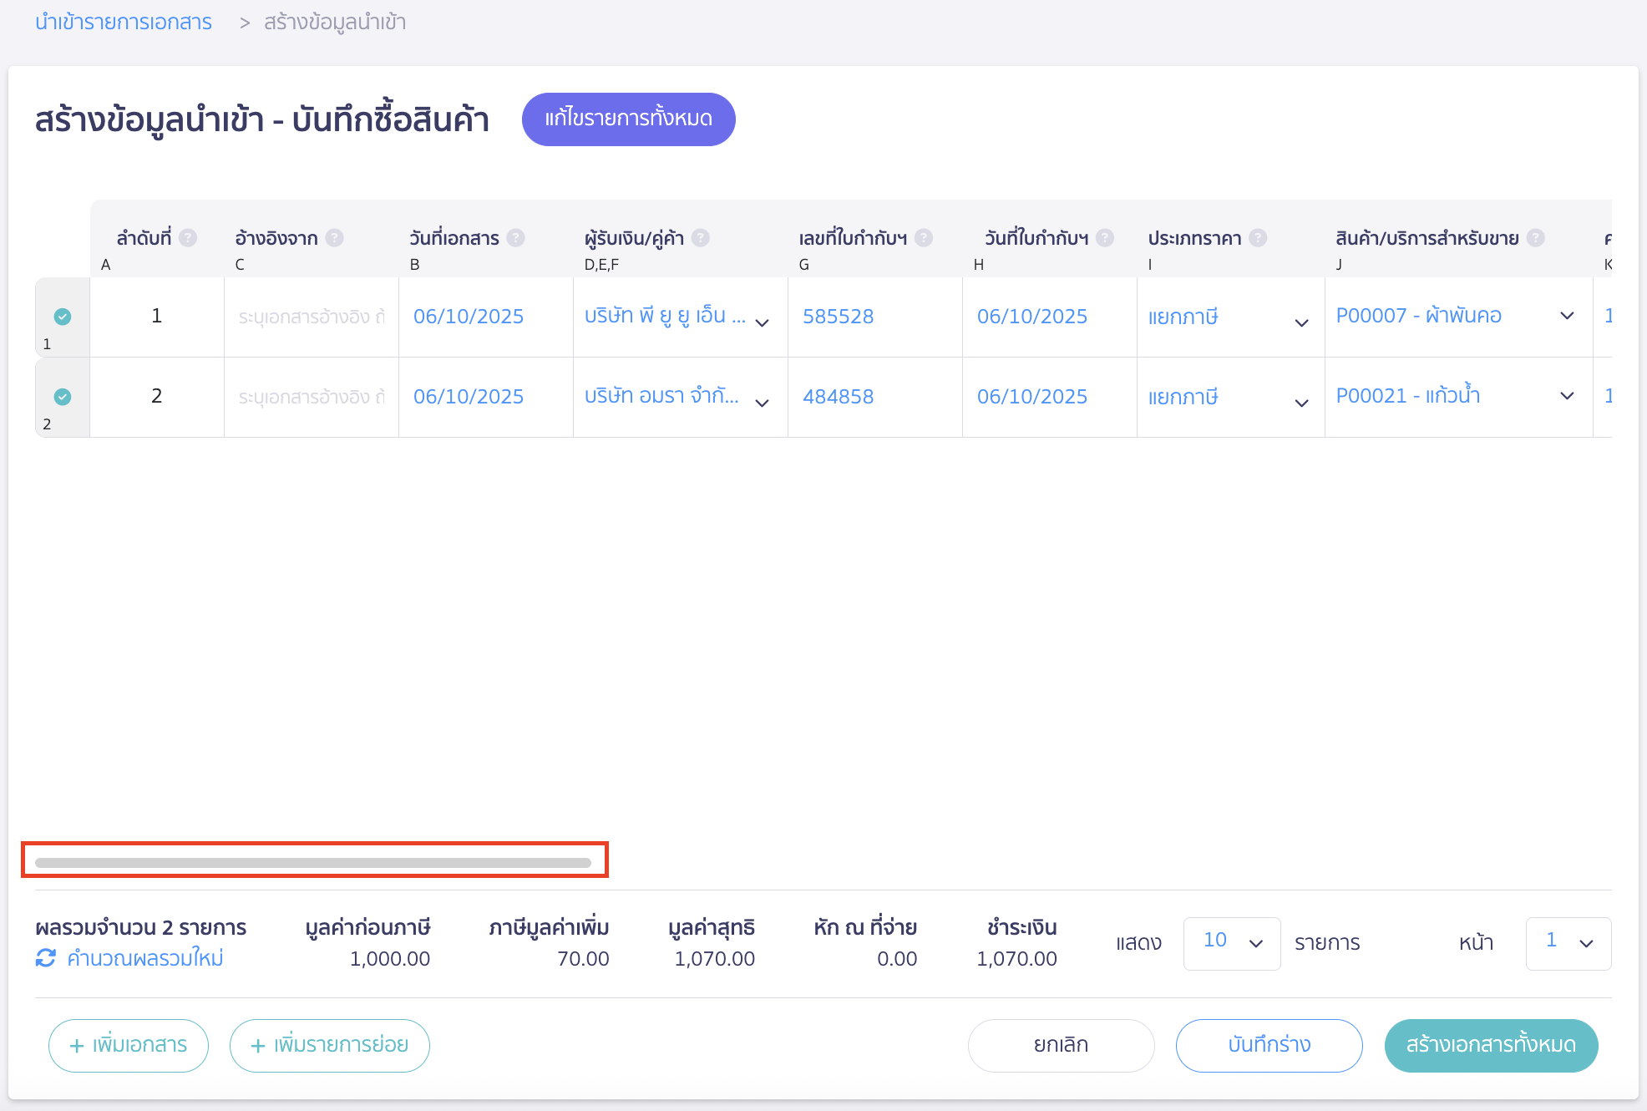Toggle the check mark on row 1

tap(63, 317)
